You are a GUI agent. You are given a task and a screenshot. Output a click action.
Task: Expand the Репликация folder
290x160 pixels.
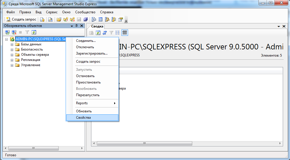pyautogui.click(x=12, y=60)
